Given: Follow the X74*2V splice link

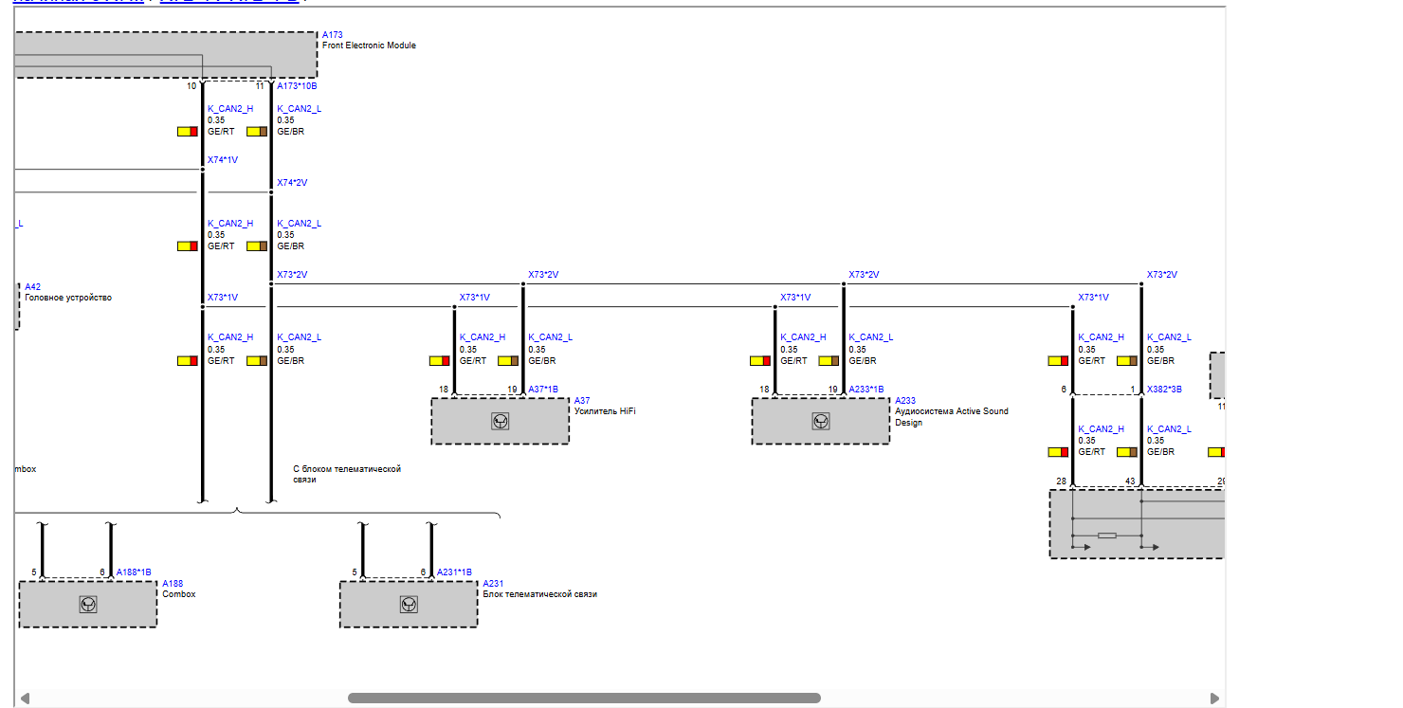Looking at the screenshot, I should point(292,183).
